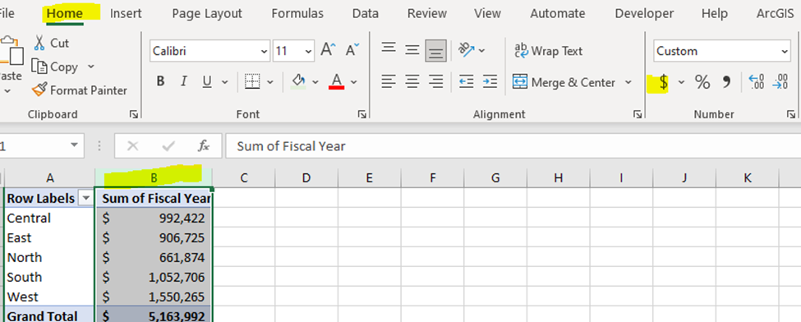801x322 pixels.
Task: Decrease indent
Action: [467, 81]
